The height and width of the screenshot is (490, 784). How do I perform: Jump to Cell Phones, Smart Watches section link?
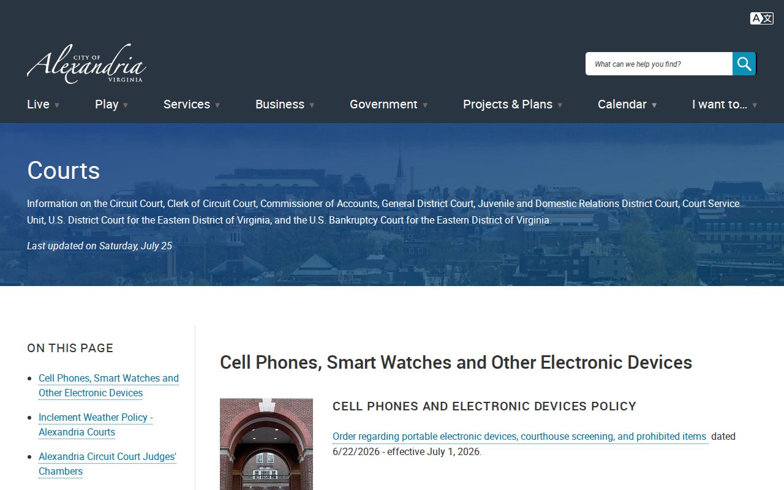pos(108,386)
